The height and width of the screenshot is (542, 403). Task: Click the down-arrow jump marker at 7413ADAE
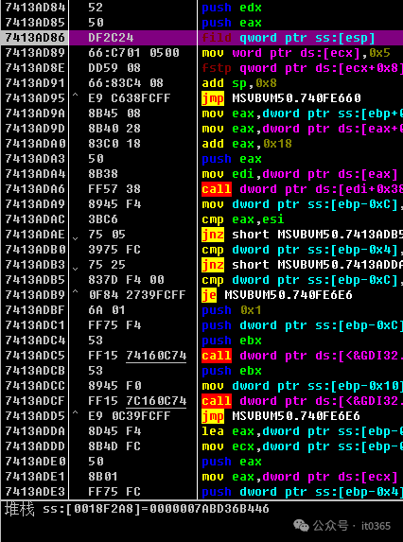76,237
